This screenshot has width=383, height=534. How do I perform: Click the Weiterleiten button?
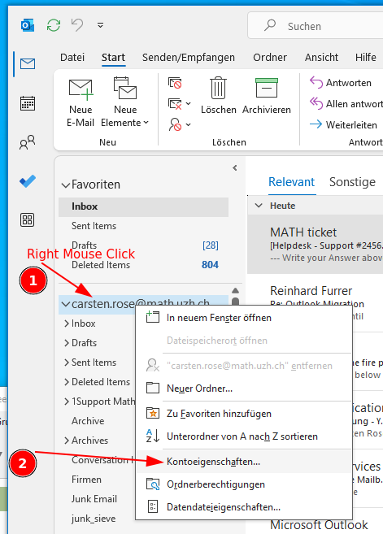point(343,125)
